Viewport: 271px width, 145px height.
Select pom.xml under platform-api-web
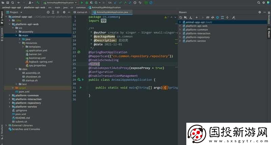[x=24, y=91]
